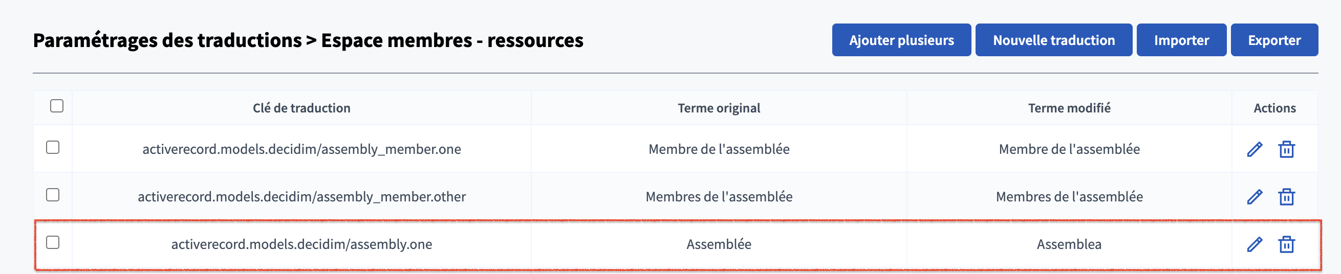
Task: Edit the assembly_member.one translation
Action: click(x=1254, y=149)
